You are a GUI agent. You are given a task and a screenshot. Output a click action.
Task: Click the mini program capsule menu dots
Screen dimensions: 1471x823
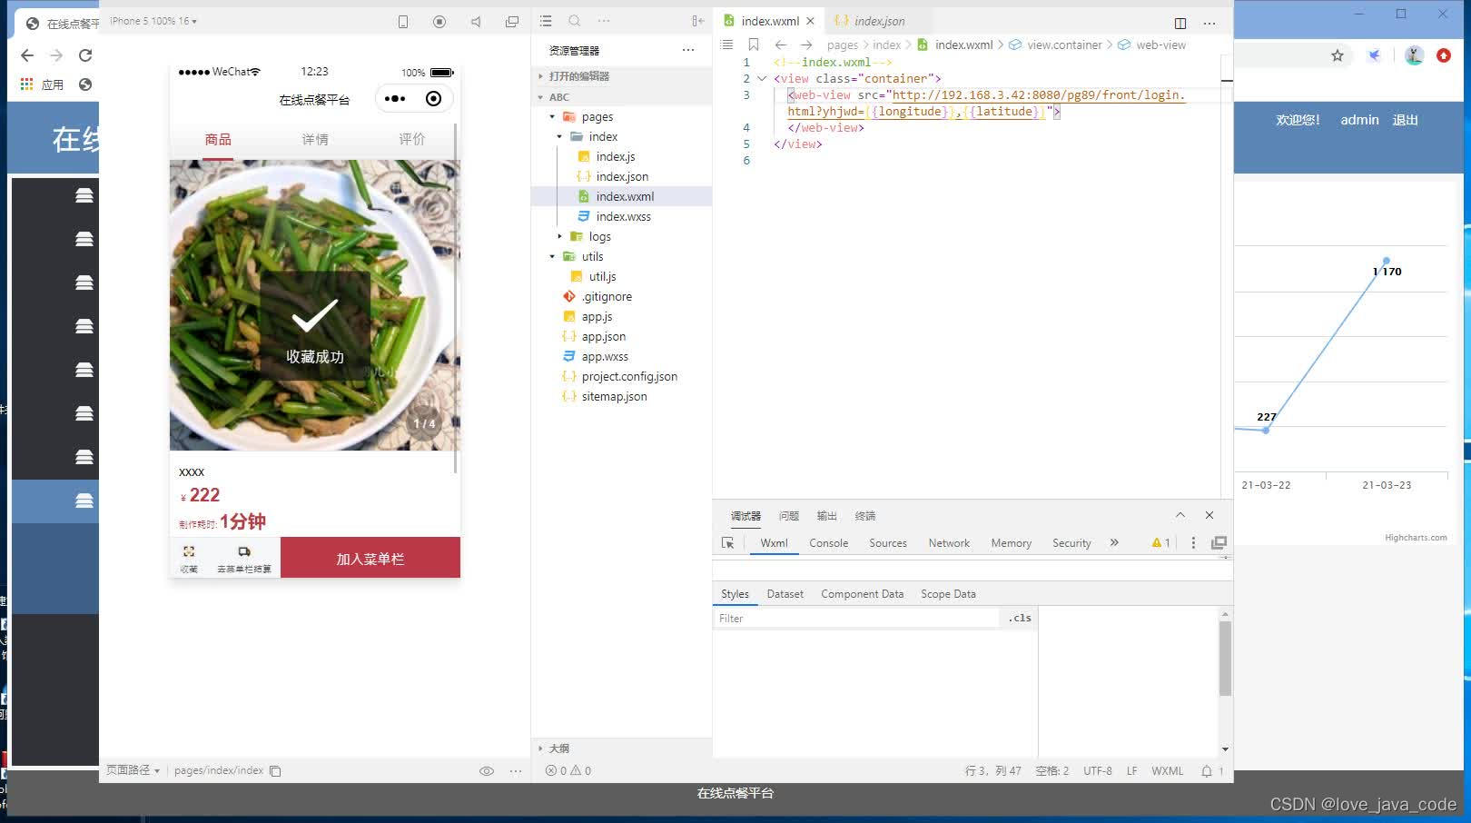tap(395, 98)
